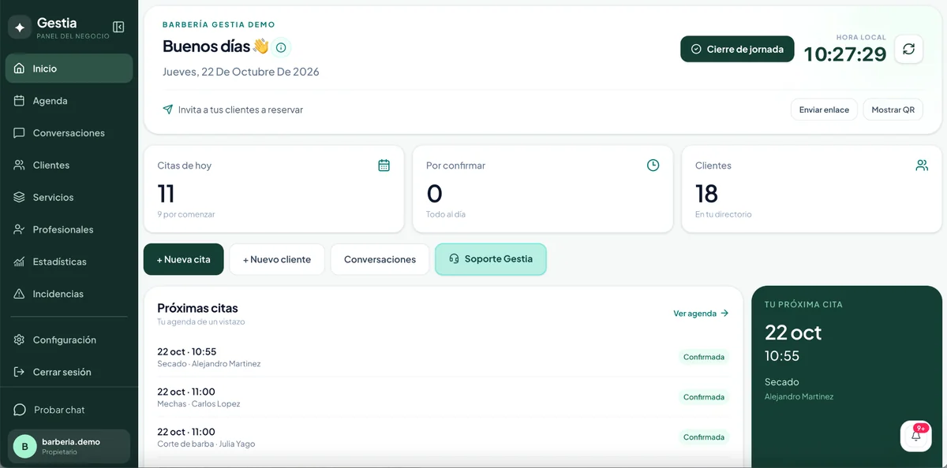Viewport: 947px width, 468px height.
Task: Click the 10:27:29 local time clock
Action: [x=845, y=54]
